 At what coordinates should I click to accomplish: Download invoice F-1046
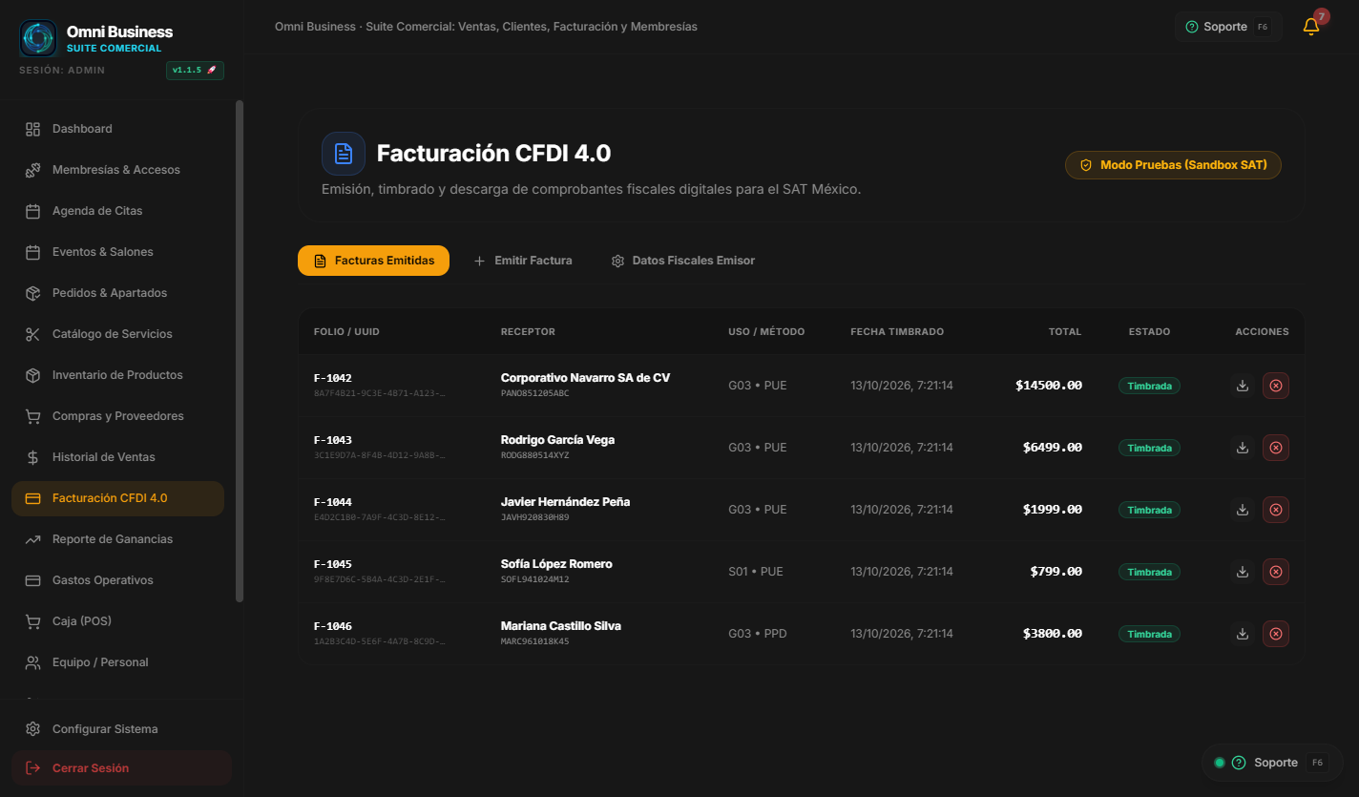click(x=1243, y=634)
